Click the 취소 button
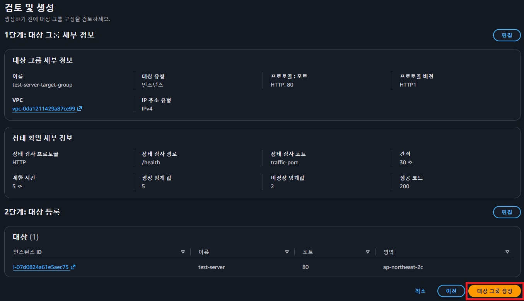Image resolution: width=524 pixels, height=301 pixels. coord(420,291)
